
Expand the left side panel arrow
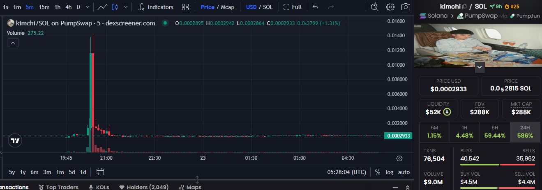(x=1, y=152)
